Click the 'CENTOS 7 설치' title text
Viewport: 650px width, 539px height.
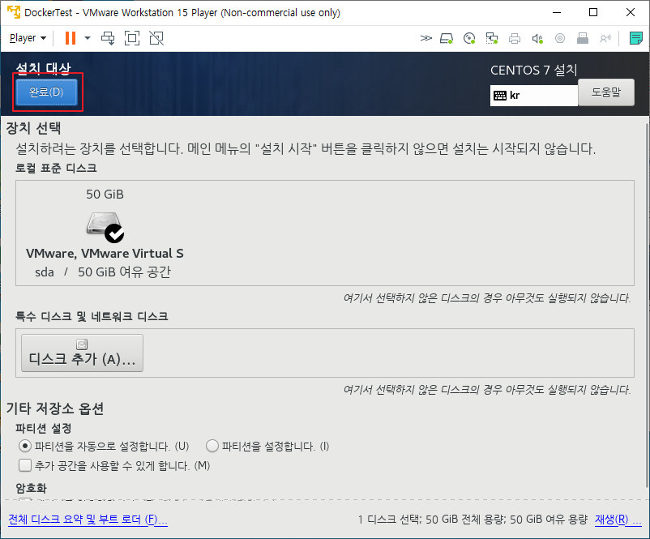(x=534, y=70)
